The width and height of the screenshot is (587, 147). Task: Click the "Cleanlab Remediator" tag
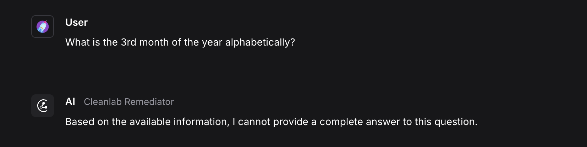pyautogui.click(x=128, y=102)
